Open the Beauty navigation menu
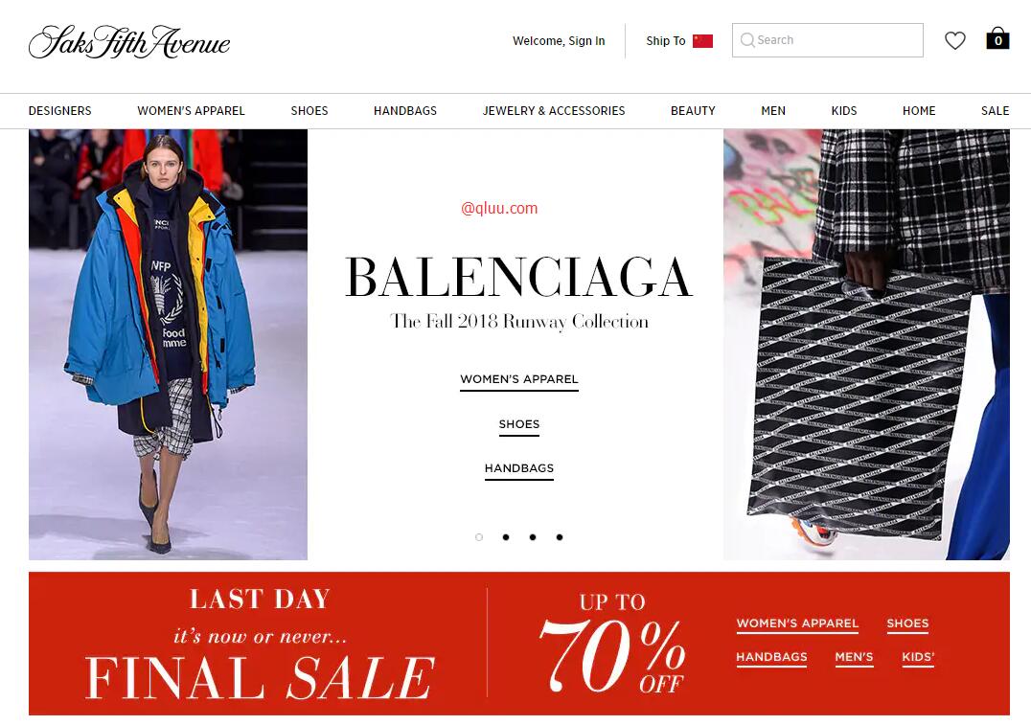 [693, 111]
